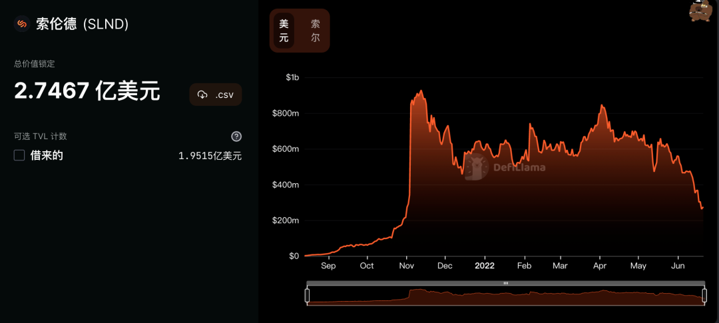Click the left handle of time range slider
719x323 pixels.
[x=307, y=296]
